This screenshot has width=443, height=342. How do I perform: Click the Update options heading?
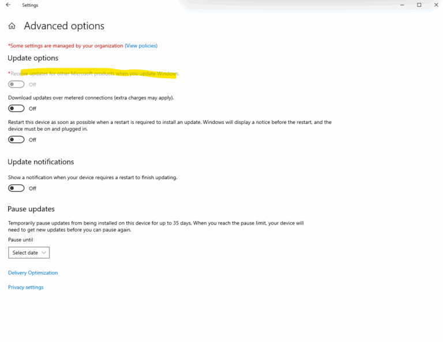coord(33,58)
